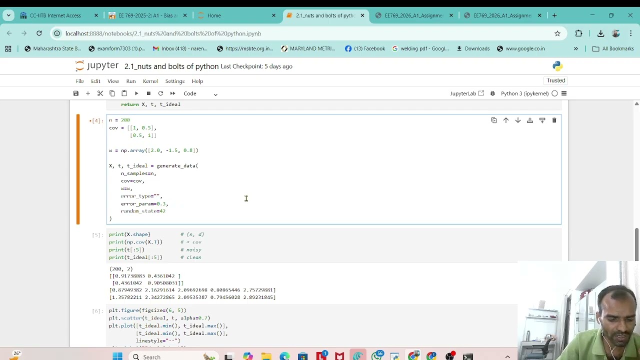Viewport: 640px width, 360px height.
Task: Enable the debugger bug icon
Action: point(492,93)
